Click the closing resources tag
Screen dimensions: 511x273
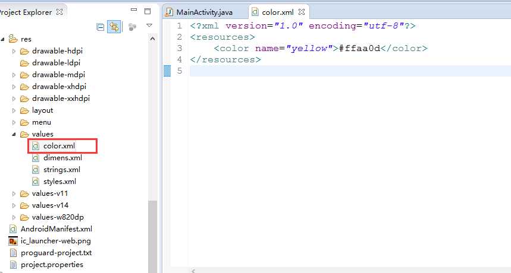(225, 60)
